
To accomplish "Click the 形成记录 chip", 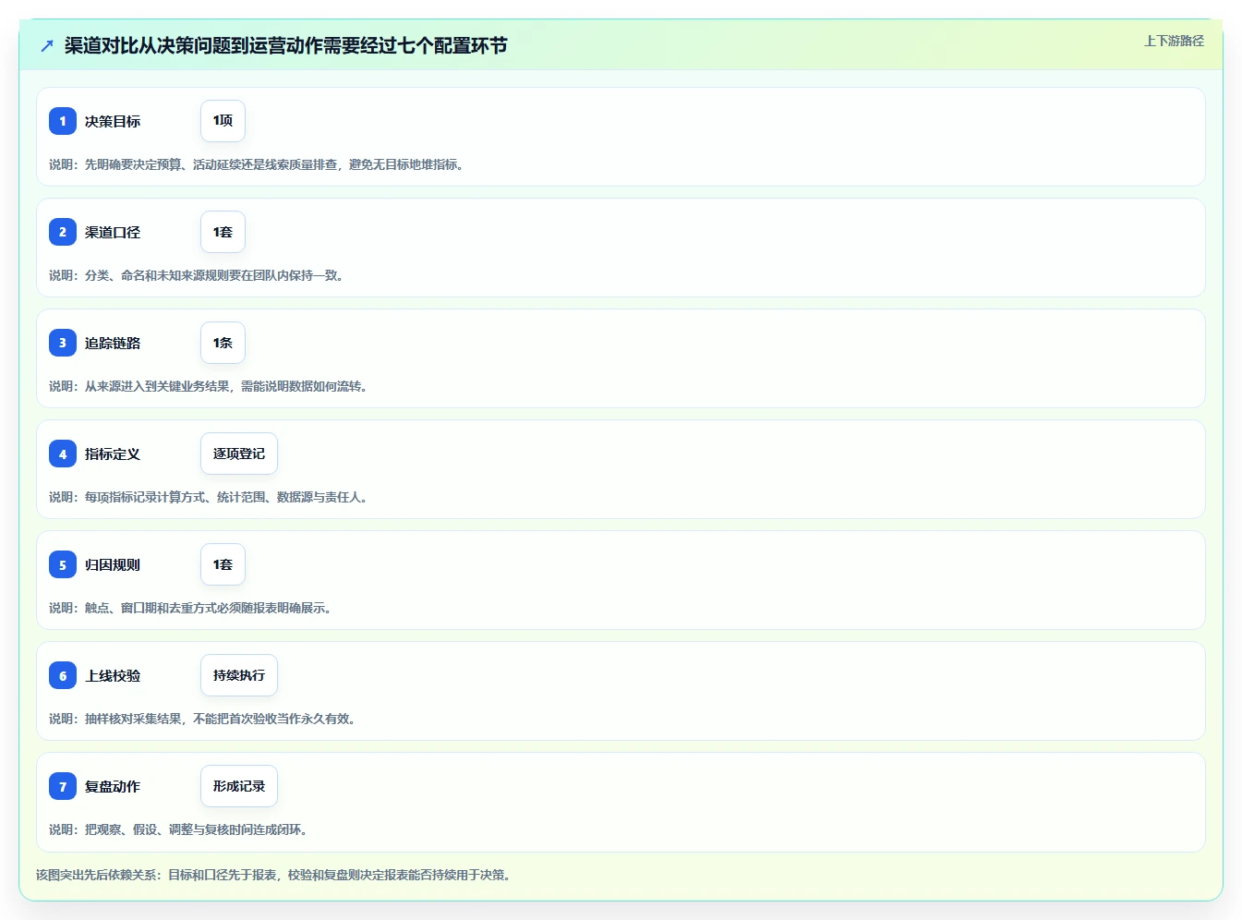I will click(x=239, y=786).
